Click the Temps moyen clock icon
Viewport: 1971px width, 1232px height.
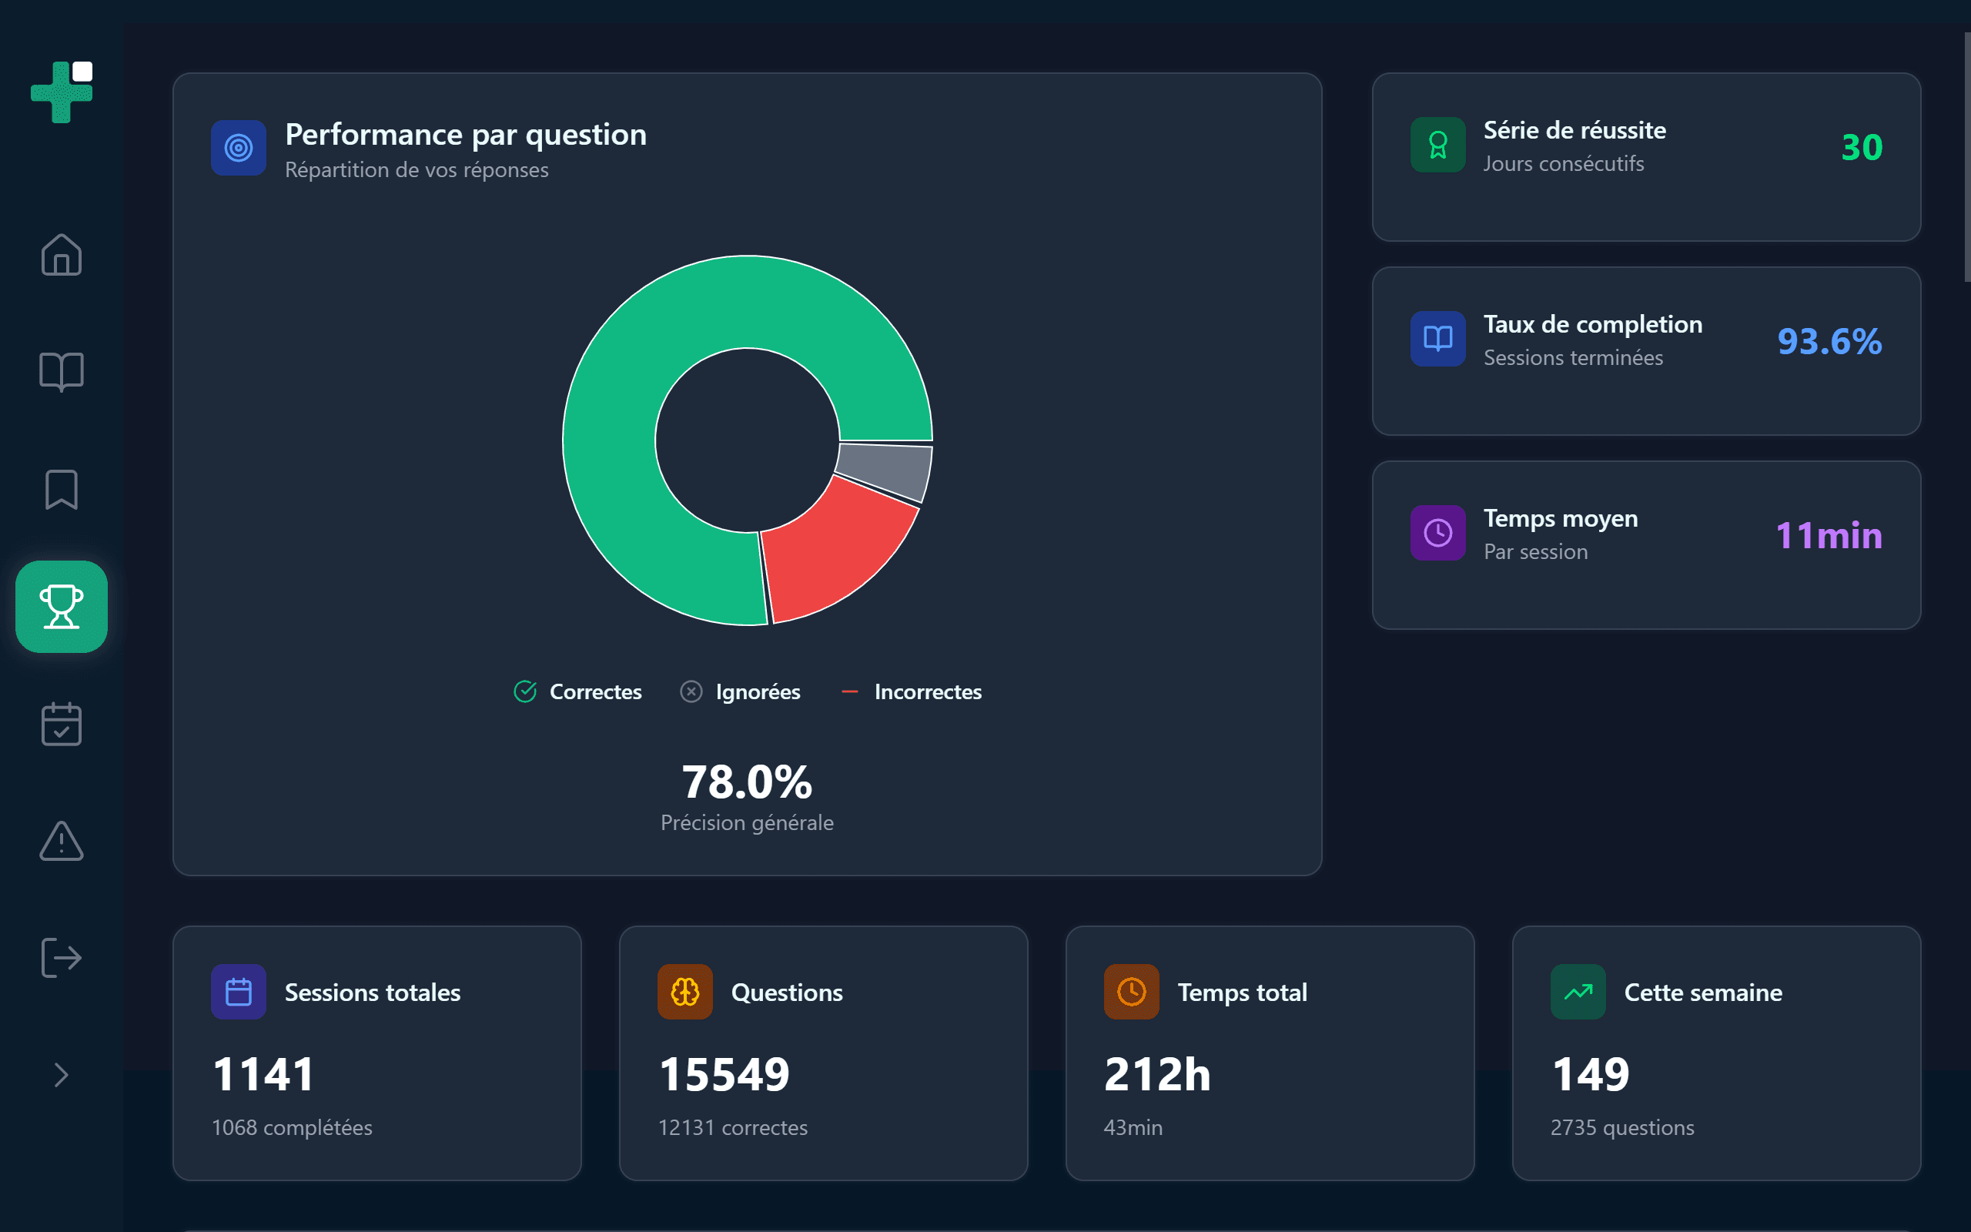[x=1437, y=533]
